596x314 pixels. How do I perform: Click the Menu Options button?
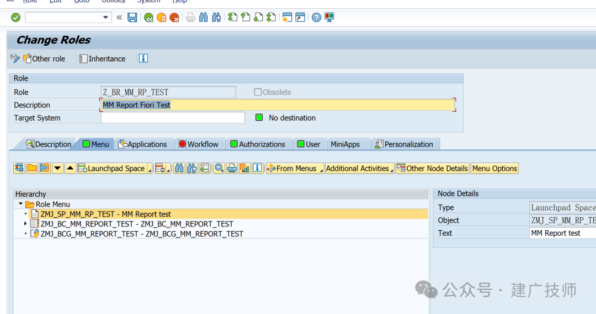click(494, 168)
